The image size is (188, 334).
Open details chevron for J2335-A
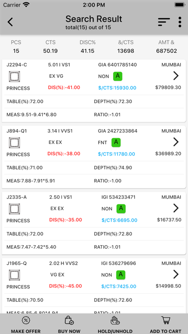[176, 208]
